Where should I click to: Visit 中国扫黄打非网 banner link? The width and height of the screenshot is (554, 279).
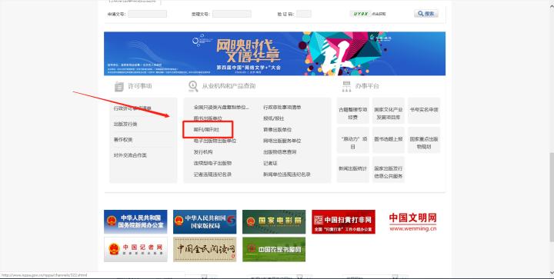pyautogui.click(x=343, y=221)
